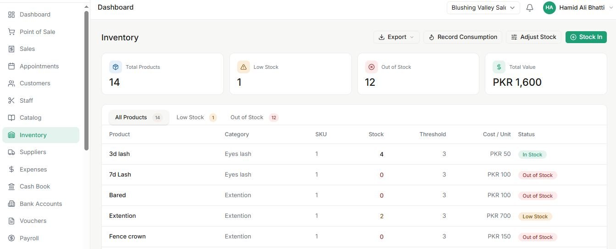
Task: Click the Dashboard grid icon in sidebar
Action: [11, 15]
